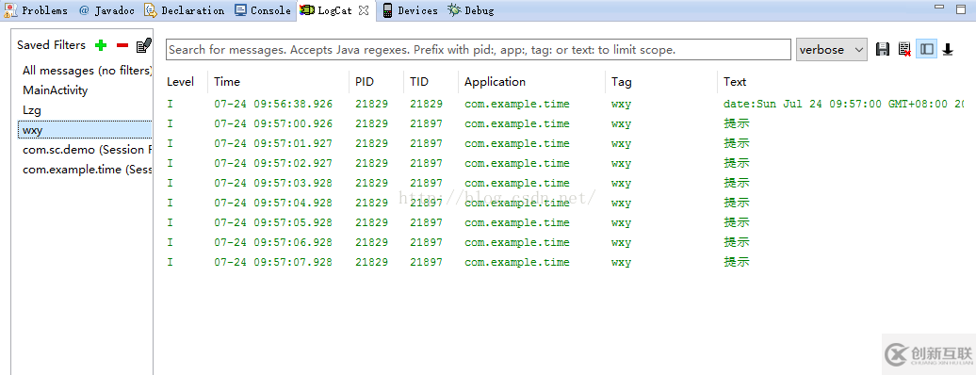Image resolution: width=976 pixels, height=375 pixels.
Task: Click the Text column header
Action: [x=735, y=82]
